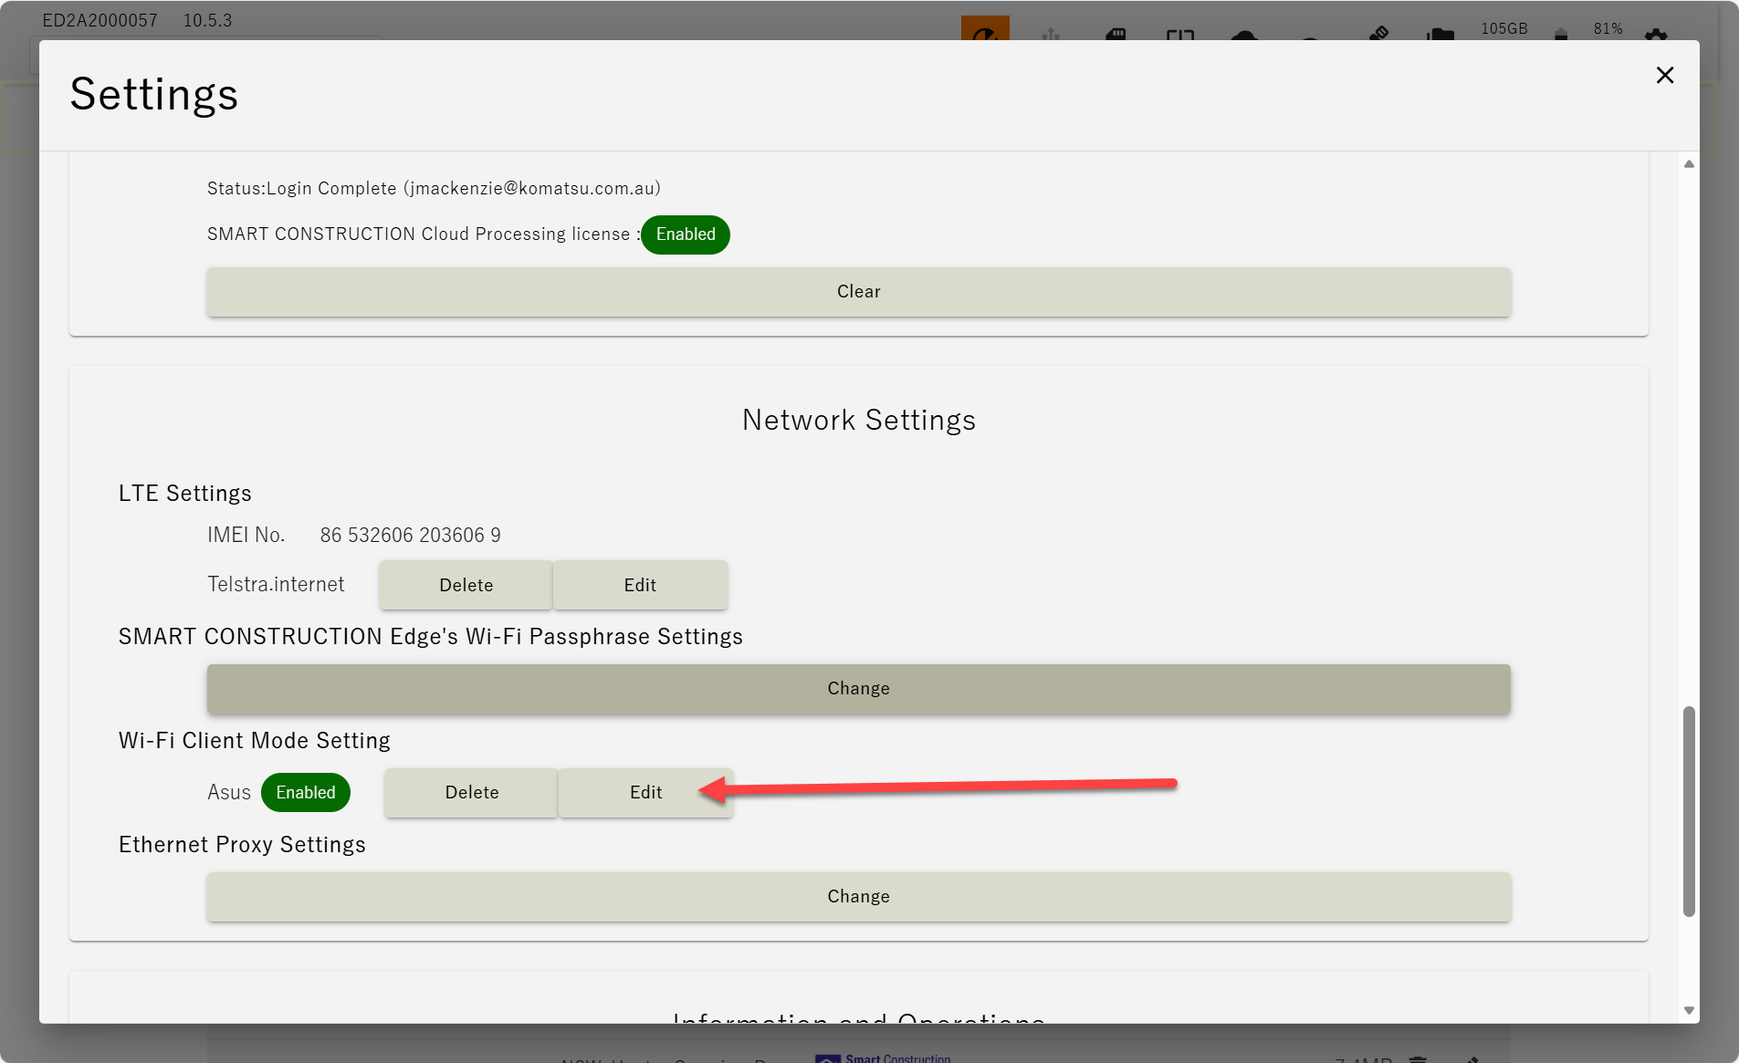Click the scrollbar down arrow

click(x=1689, y=1010)
